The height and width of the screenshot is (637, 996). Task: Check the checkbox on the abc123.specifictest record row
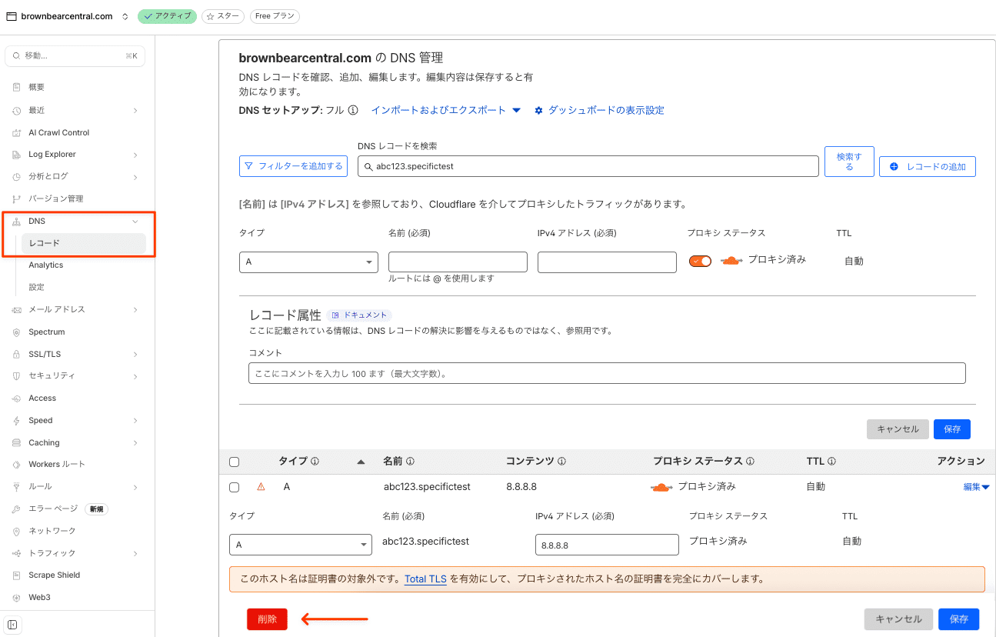click(235, 486)
